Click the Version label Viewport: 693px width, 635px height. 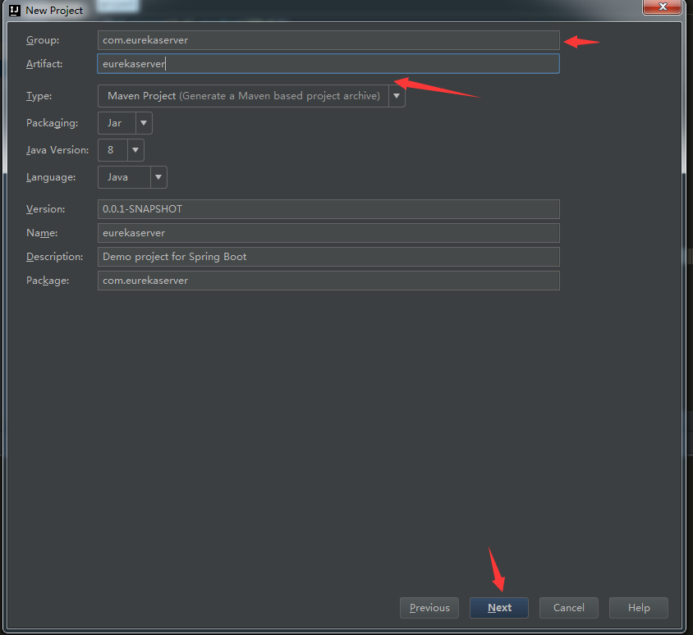point(45,209)
